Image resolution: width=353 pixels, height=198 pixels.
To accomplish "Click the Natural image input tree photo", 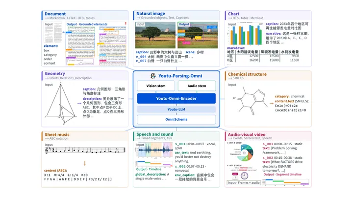I will [x=155, y=35].
